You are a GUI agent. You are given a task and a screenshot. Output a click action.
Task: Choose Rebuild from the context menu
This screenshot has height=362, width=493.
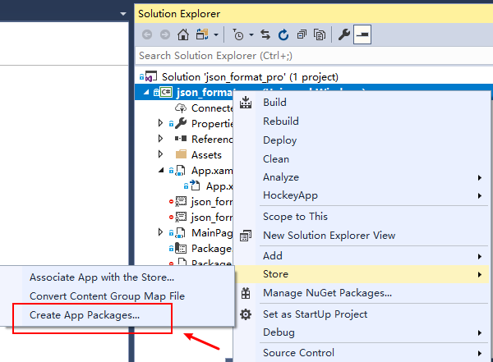(362, 121)
